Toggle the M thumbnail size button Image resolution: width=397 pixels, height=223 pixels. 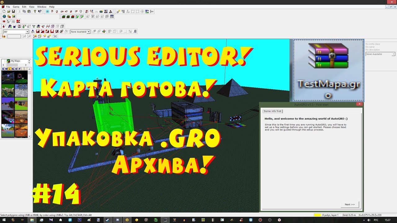(6, 69)
